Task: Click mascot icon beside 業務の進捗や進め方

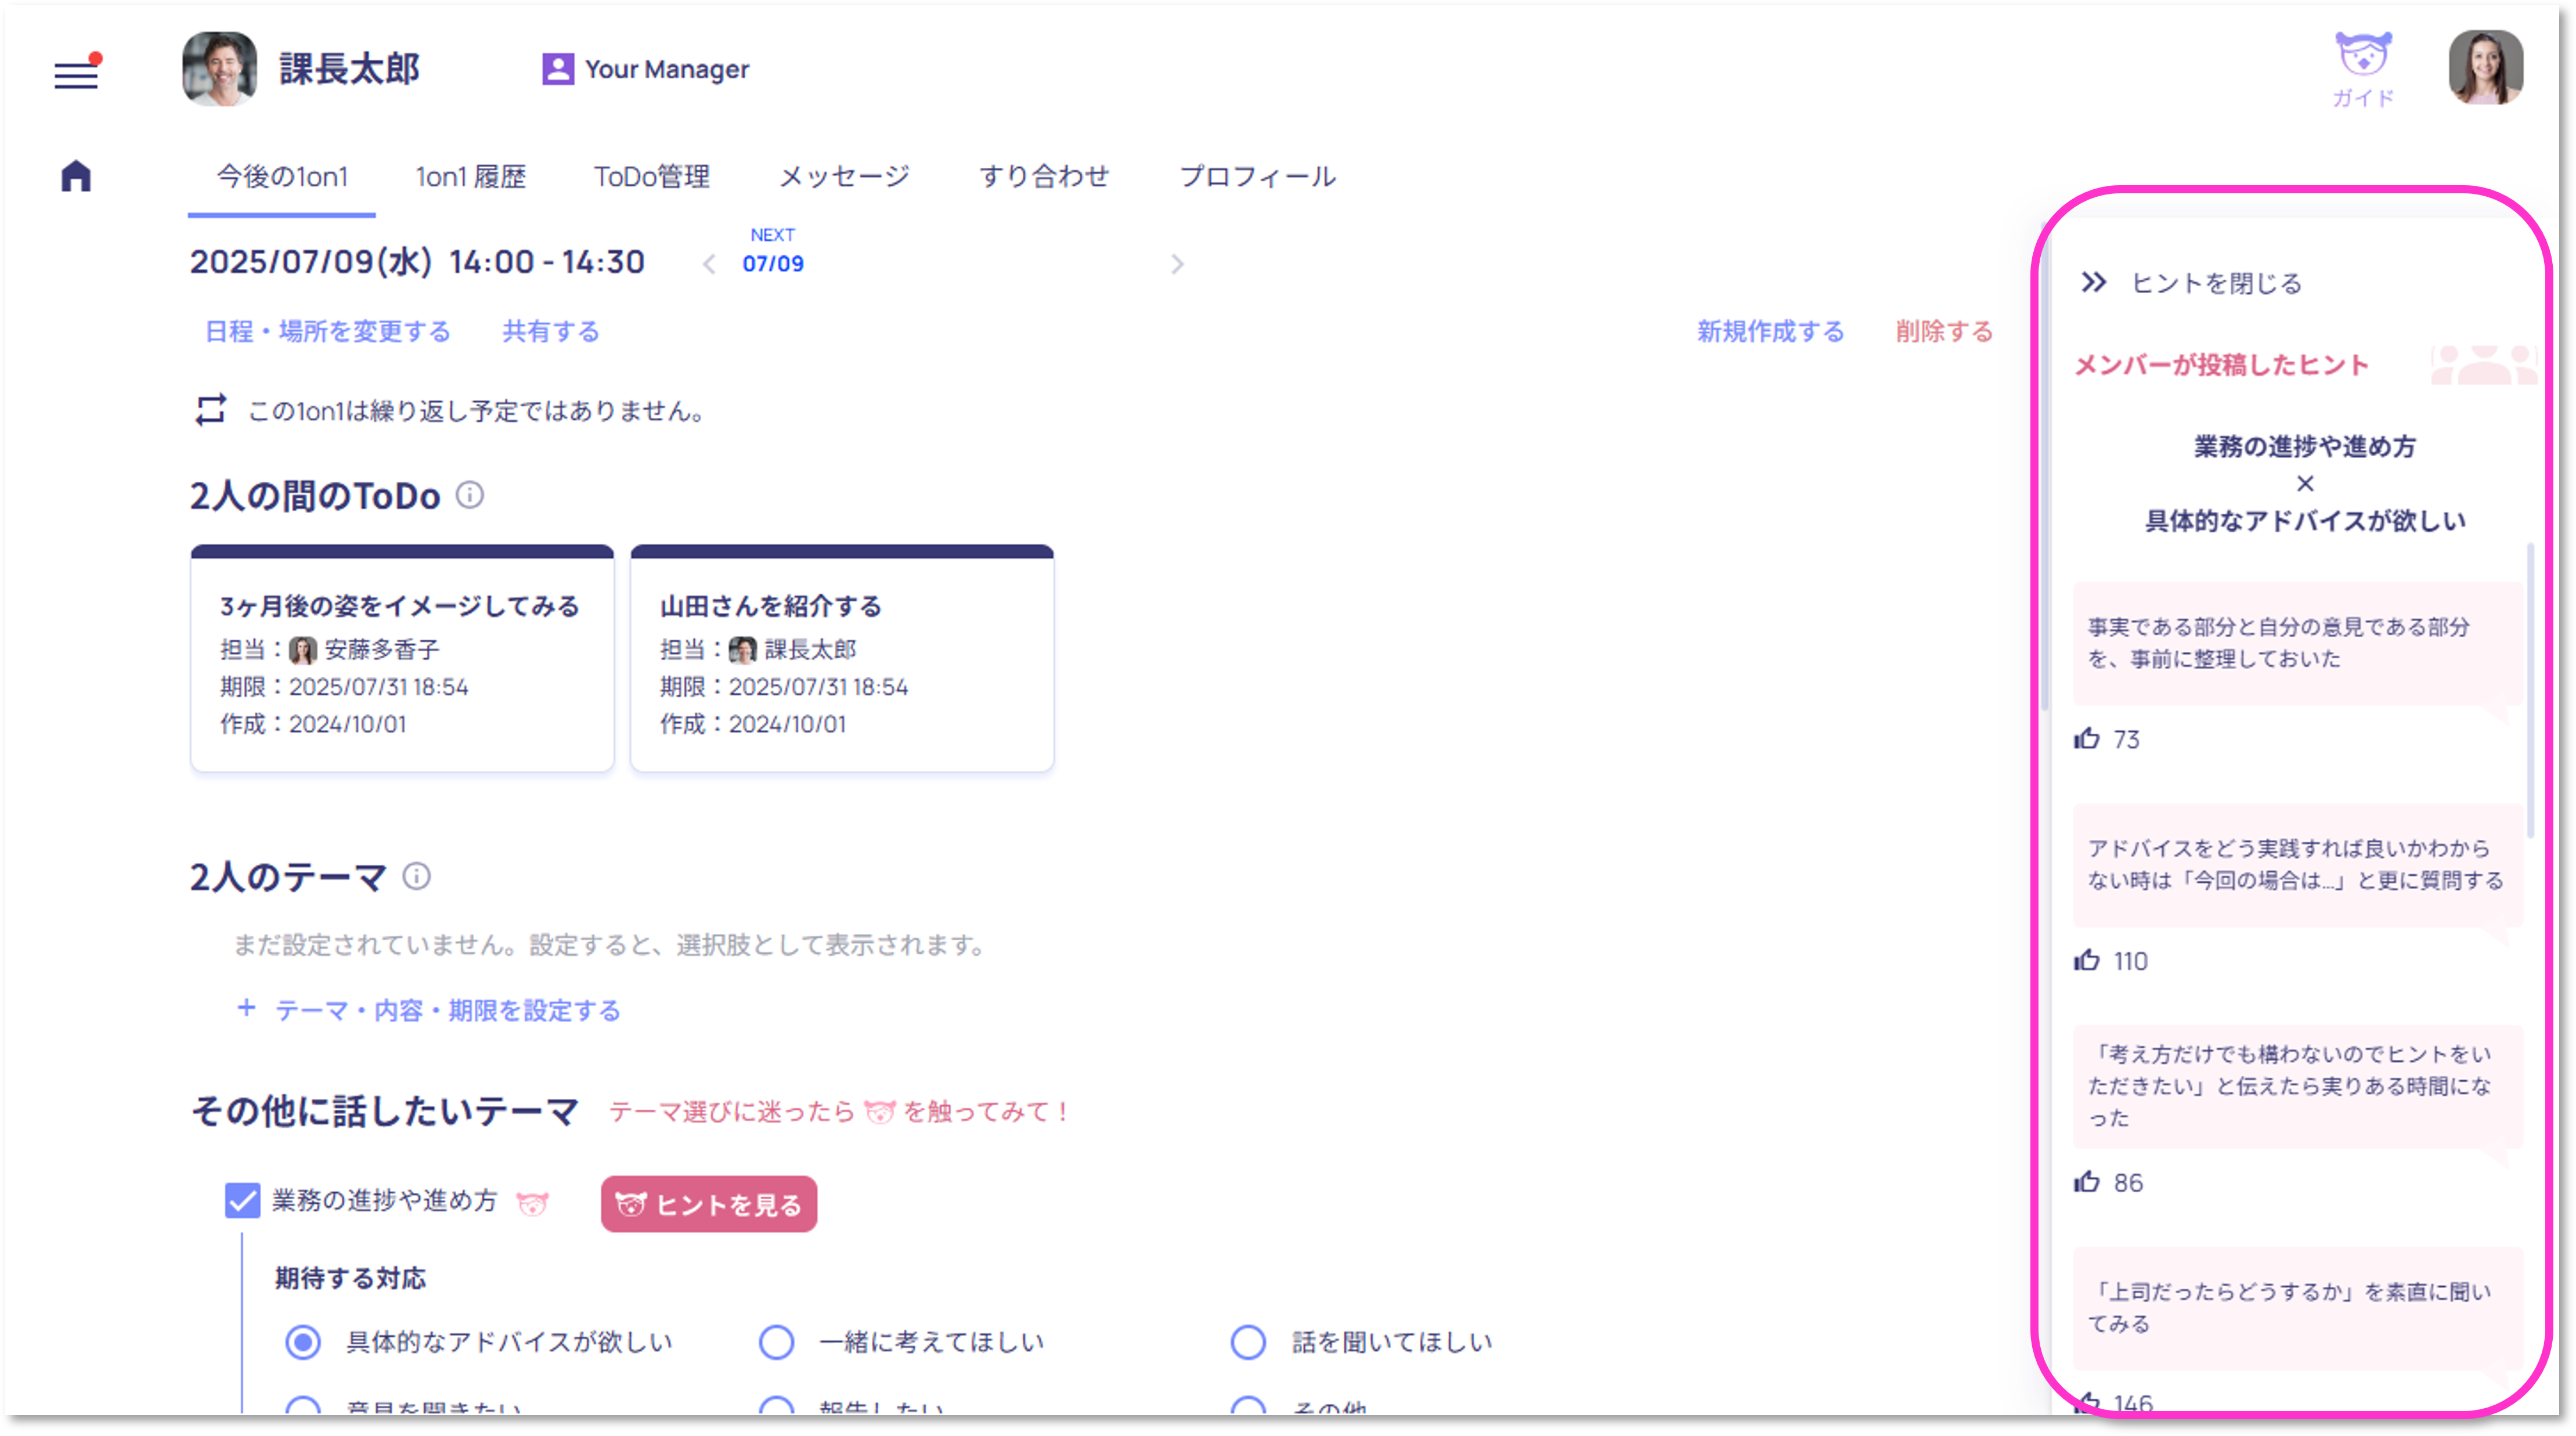Action: click(x=533, y=1203)
